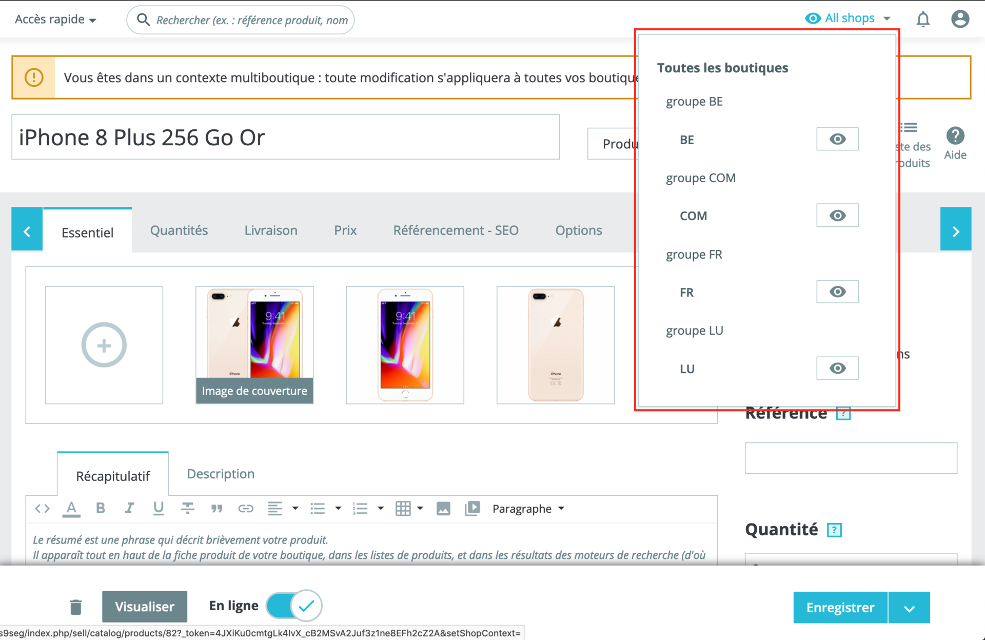Click the insert image icon in editor
Viewport: 985px width, 640px height.
point(443,508)
